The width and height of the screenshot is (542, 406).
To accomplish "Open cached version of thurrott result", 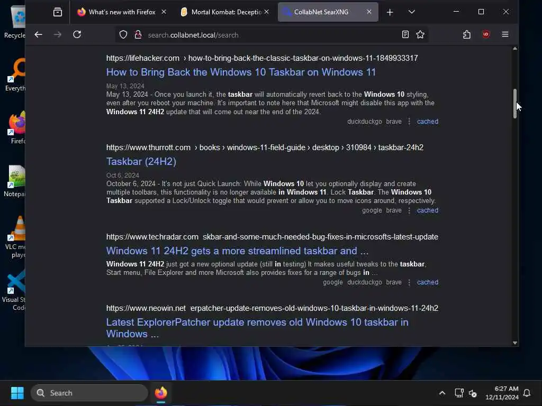I will click(428, 210).
